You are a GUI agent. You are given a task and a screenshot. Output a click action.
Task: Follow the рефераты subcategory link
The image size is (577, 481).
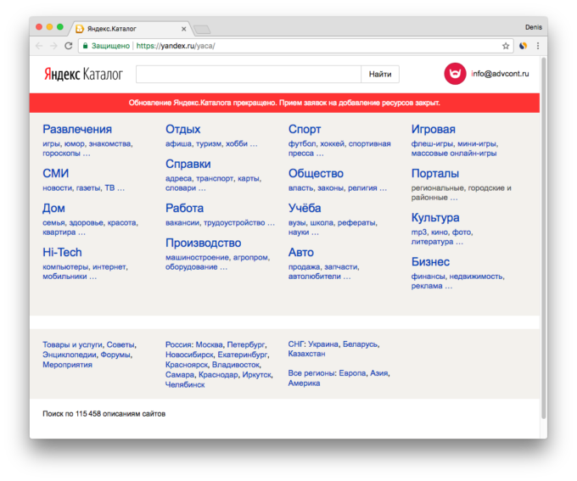click(x=356, y=222)
